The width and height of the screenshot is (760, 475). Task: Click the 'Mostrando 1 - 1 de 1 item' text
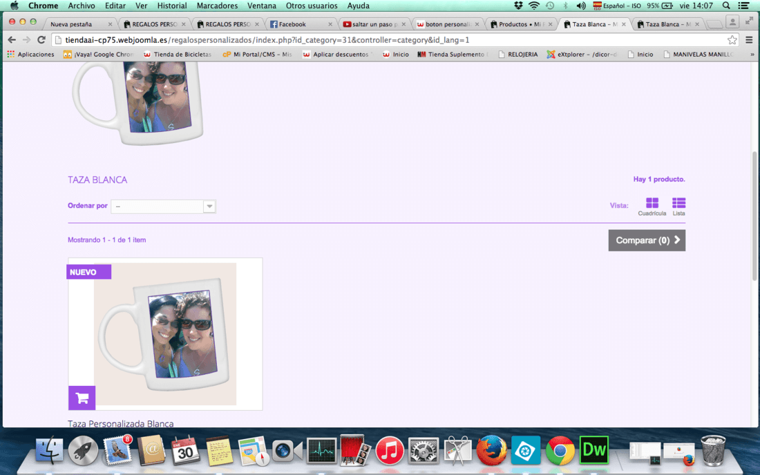click(x=106, y=240)
